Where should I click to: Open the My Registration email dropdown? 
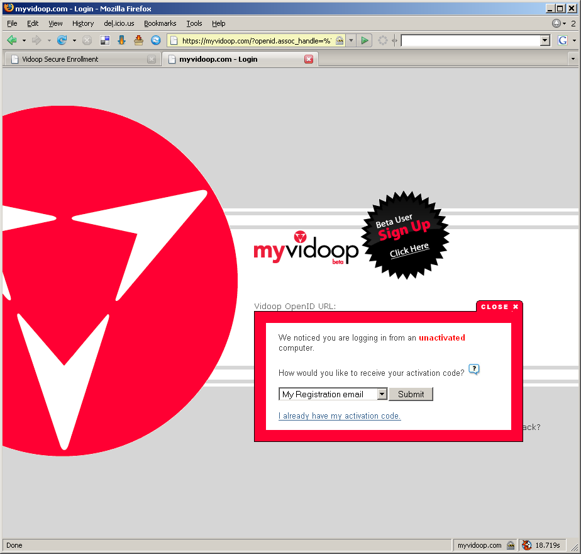[x=333, y=394]
